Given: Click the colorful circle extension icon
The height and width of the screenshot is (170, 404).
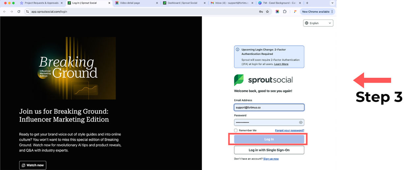Looking at the screenshot, I should pyautogui.click(x=277, y=12).
